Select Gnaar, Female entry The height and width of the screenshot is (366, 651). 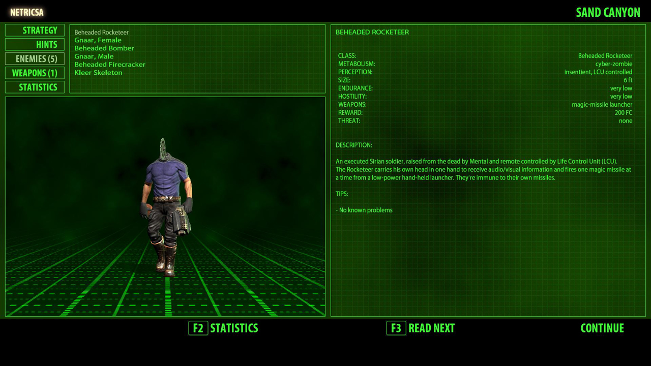point(98,40)
